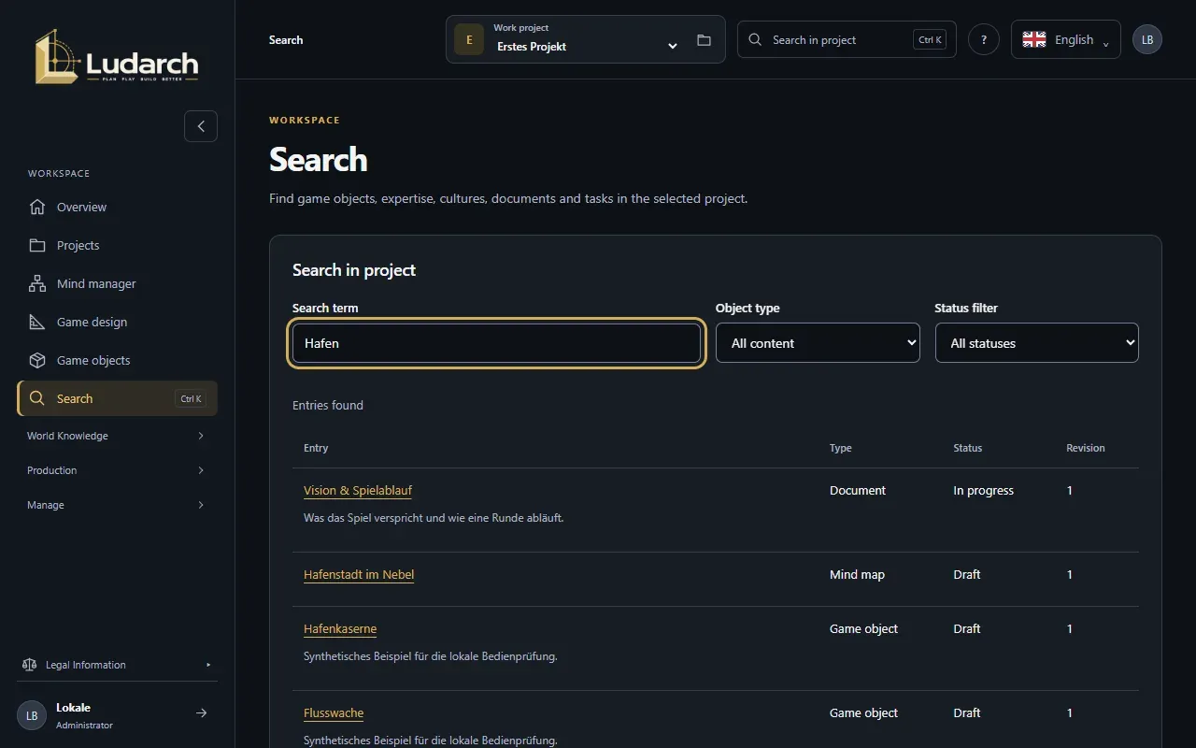Click the Ctrl K badge in header search
The height and width of the screenshot is (748, 1196).
pos(930,40)
